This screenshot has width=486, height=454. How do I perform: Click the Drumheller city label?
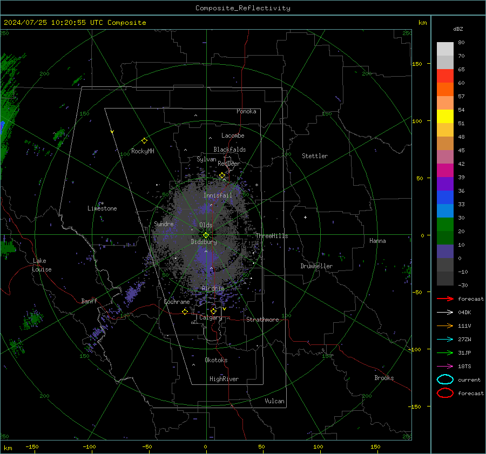coord(316,266)
